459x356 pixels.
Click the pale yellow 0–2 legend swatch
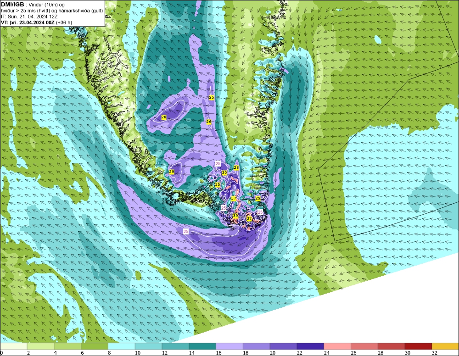[13, 346]
